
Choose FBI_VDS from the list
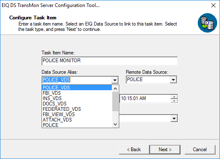[x=77, y=93]
